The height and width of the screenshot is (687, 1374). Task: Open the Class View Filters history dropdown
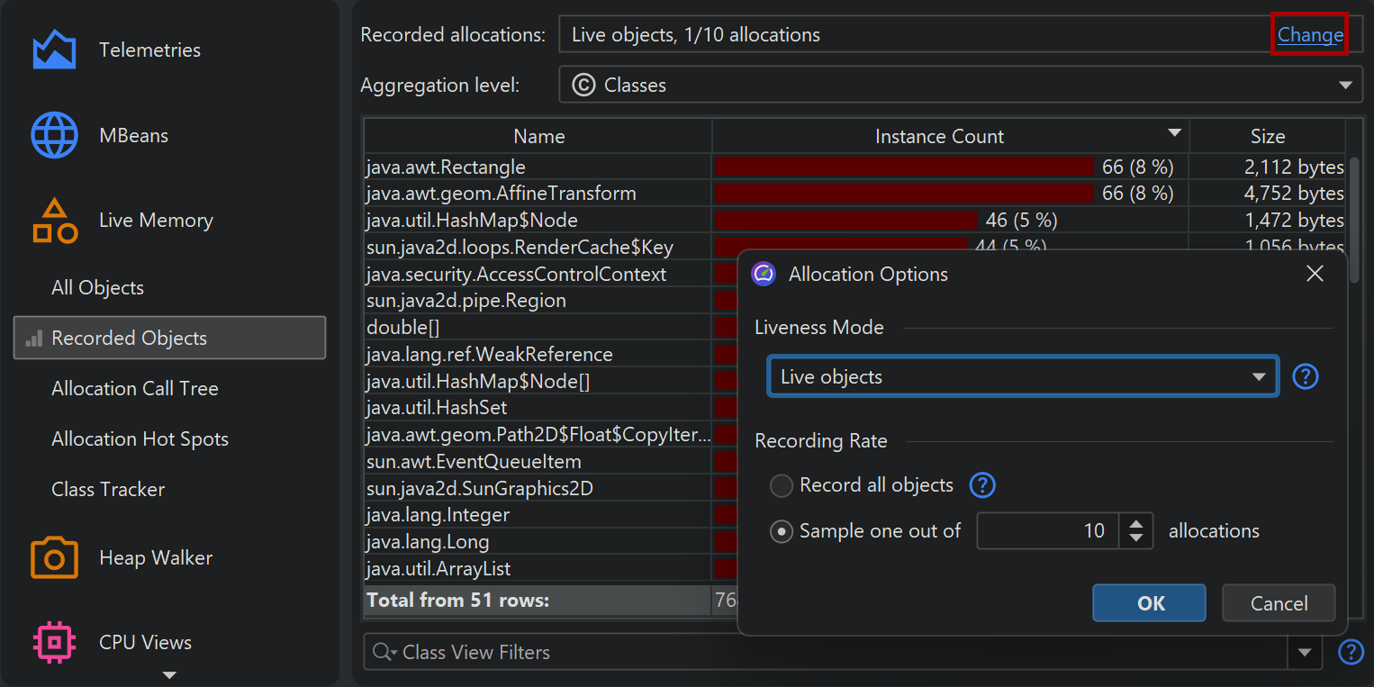(1305, 653)
